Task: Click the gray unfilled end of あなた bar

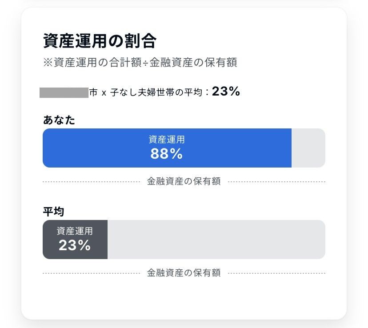Action: 308,148
